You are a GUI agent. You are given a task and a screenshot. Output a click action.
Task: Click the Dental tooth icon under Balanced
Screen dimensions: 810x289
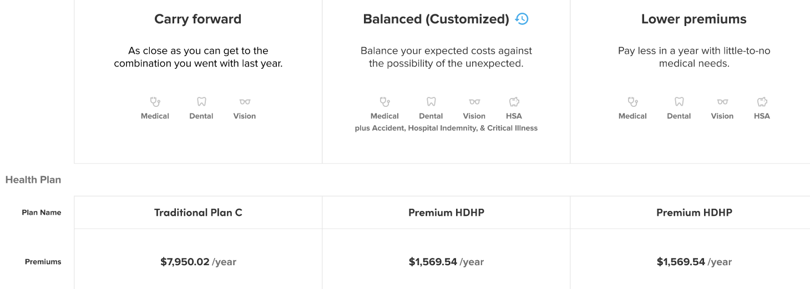(431, 102)
